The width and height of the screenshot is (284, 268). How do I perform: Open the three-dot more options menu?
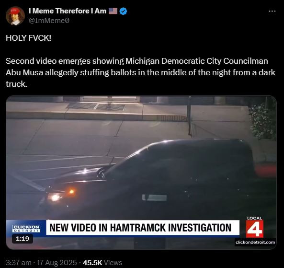(x=272, y=11)
